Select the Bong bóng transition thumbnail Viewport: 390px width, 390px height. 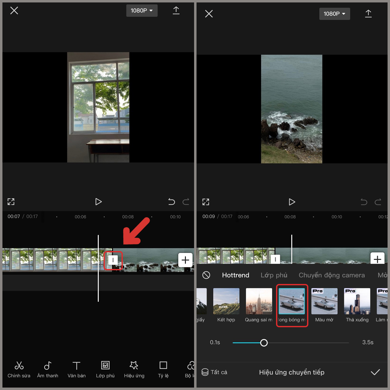coord(292,301)
